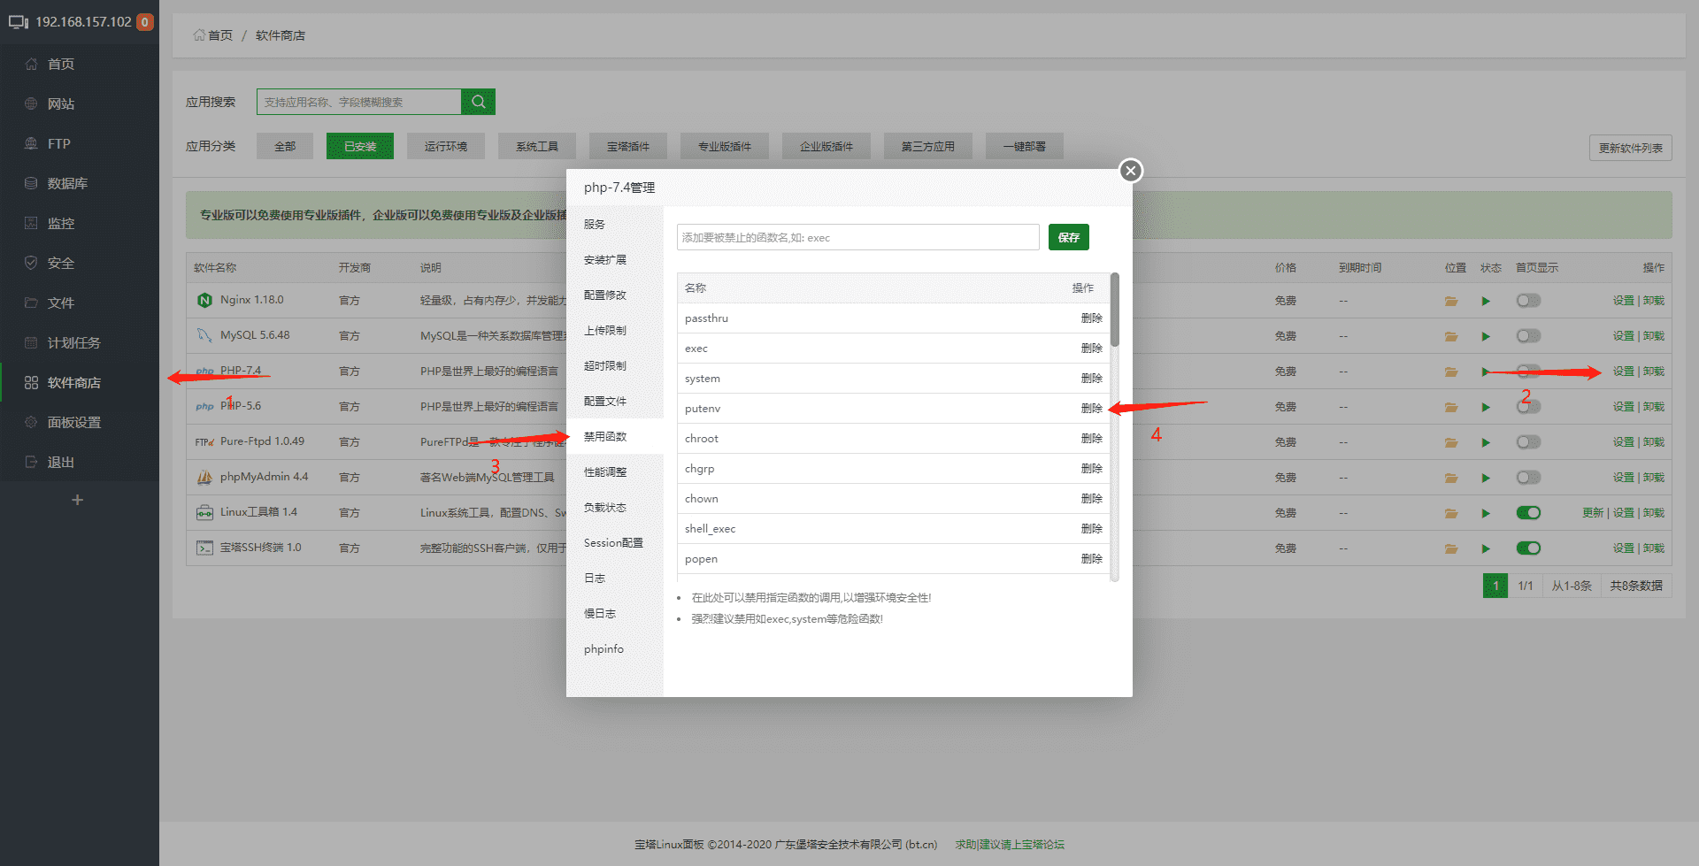Open the FTP sidebar item
The image size is (1699, 866).
tap(58, 143)
